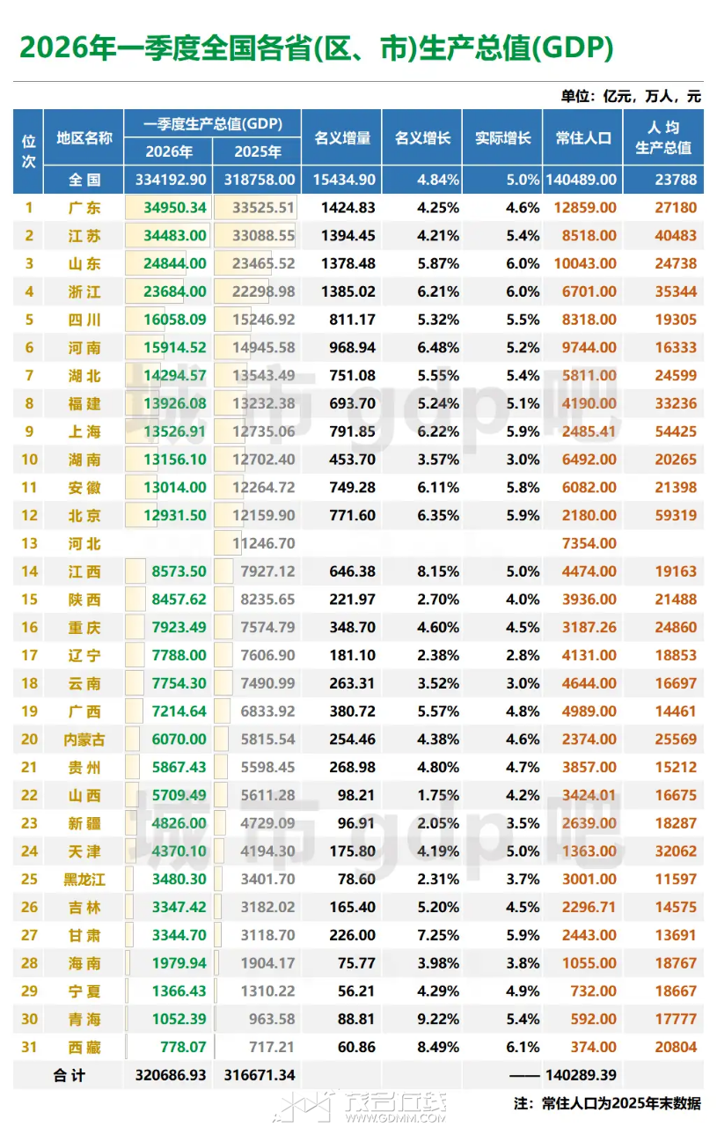The height and width of the screenshot is (1127, 717).
Task: Click Beijing's per-capita value 59319
Action: (675, 515)
